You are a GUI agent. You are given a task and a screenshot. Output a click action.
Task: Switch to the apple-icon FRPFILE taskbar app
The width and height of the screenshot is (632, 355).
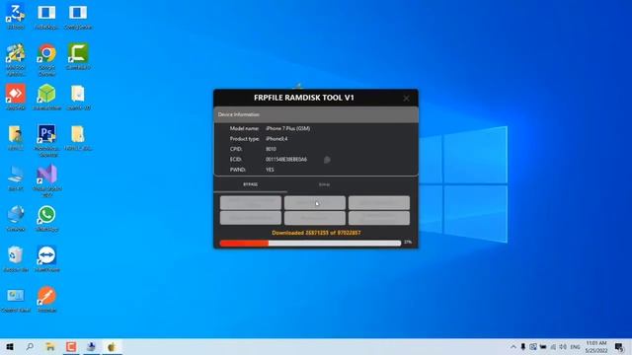tap(112, 346)
